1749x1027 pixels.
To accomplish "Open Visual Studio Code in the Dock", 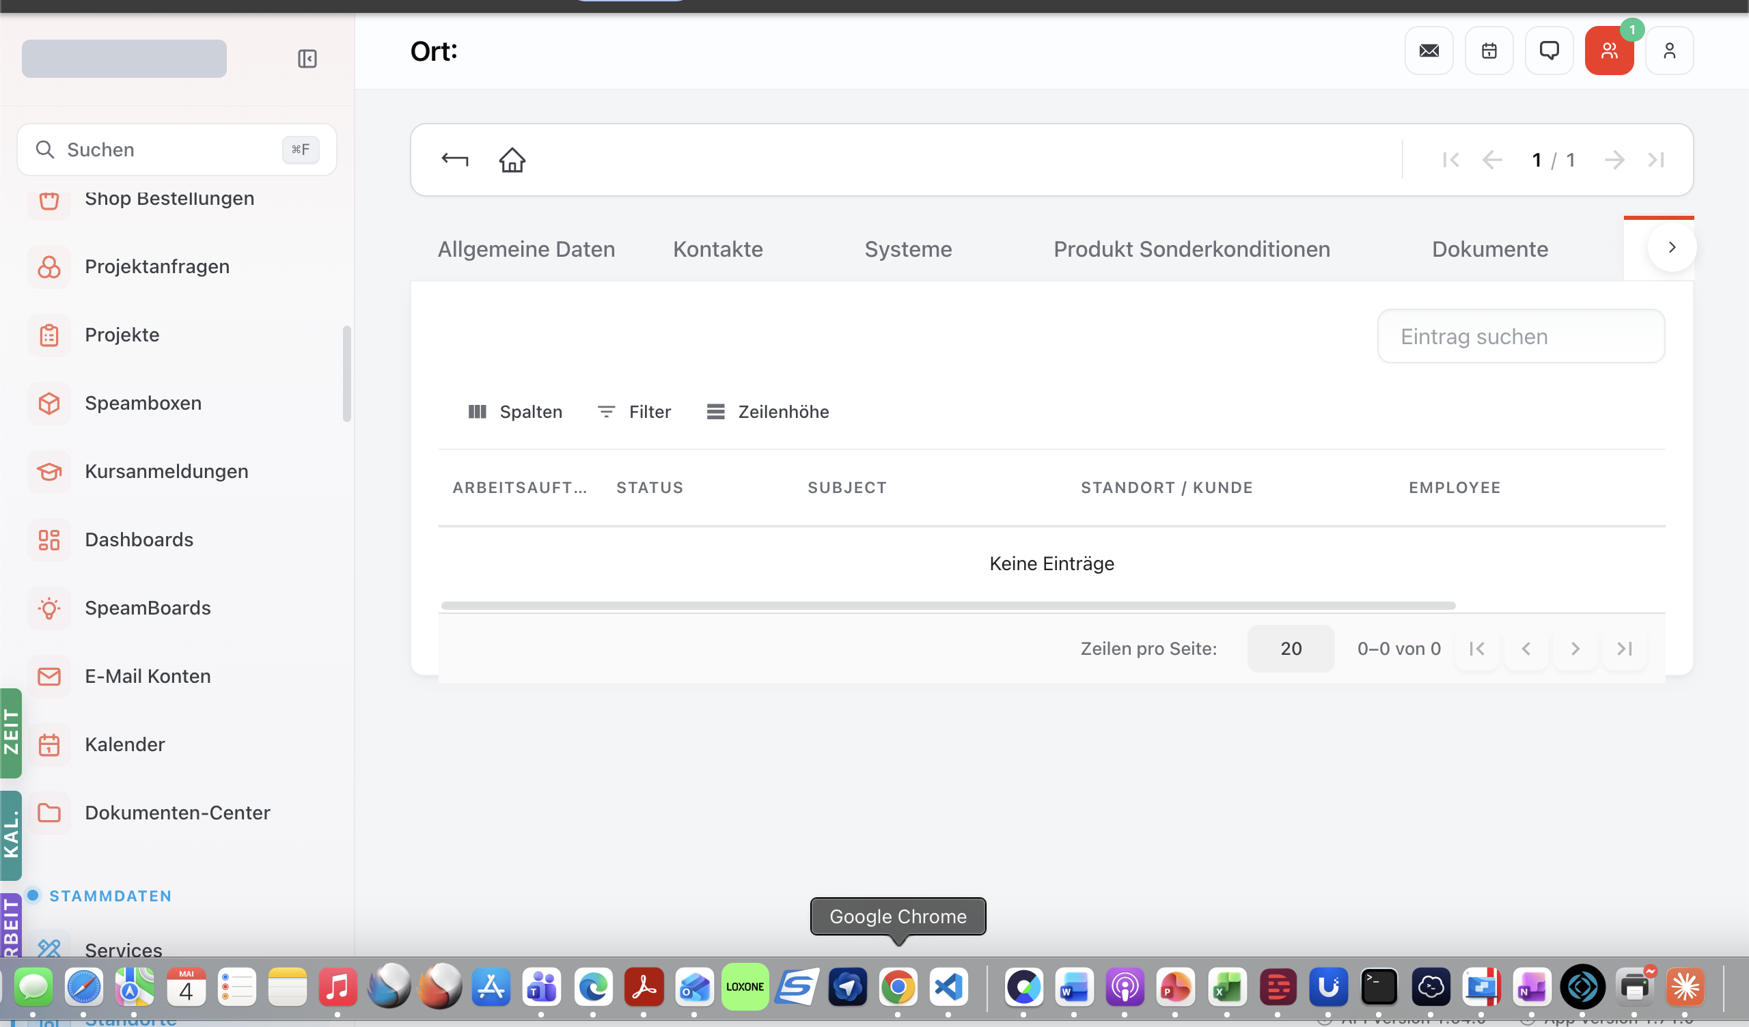I will coord(948,986).
